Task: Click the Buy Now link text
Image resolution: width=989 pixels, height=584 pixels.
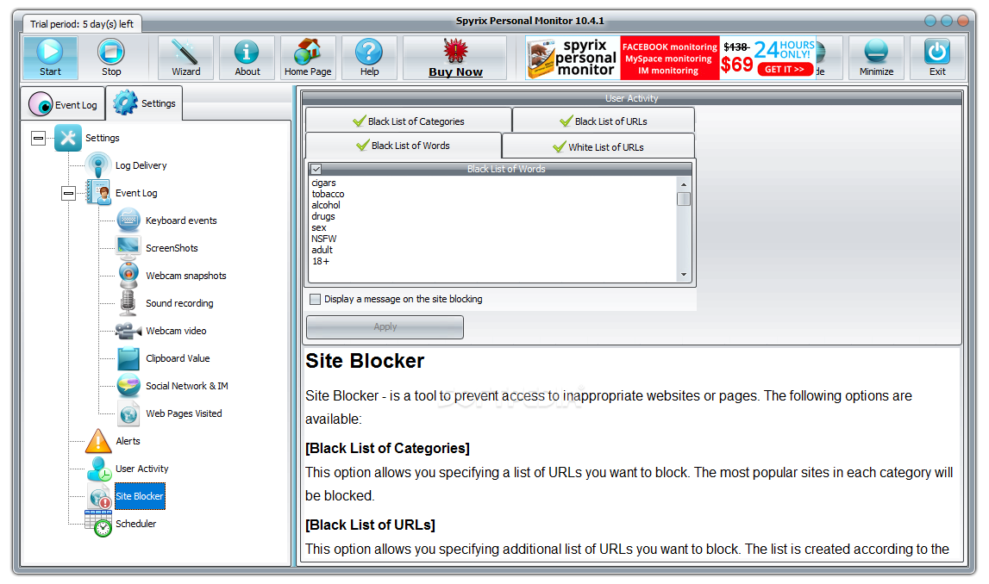Action: (x=455, y=71)
